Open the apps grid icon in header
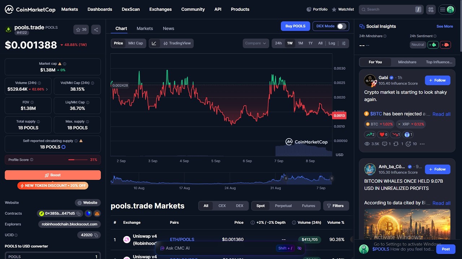 point(431,9)
